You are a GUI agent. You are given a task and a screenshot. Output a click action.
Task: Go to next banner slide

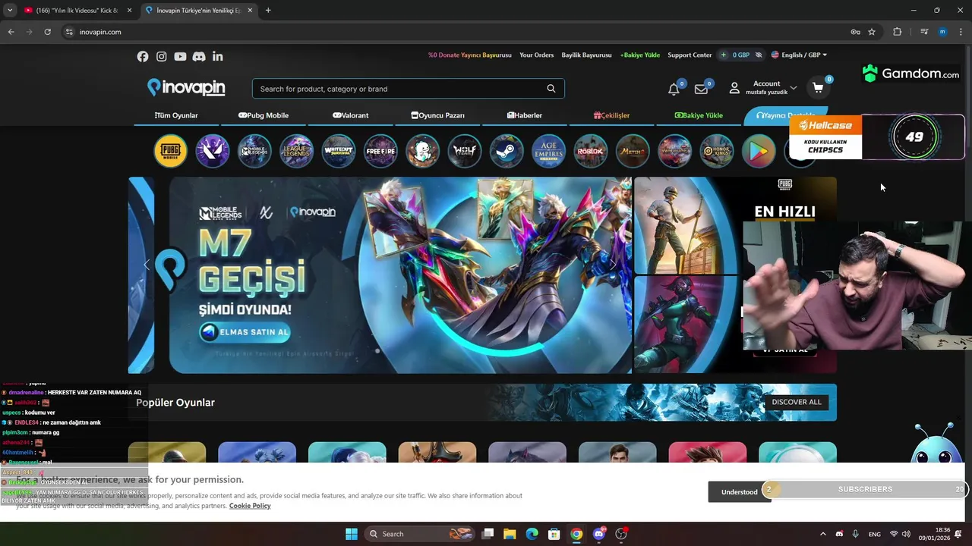coord(613,265)
